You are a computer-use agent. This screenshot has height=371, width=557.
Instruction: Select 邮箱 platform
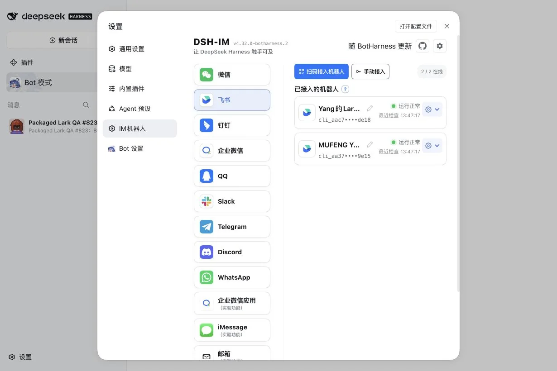232,353
